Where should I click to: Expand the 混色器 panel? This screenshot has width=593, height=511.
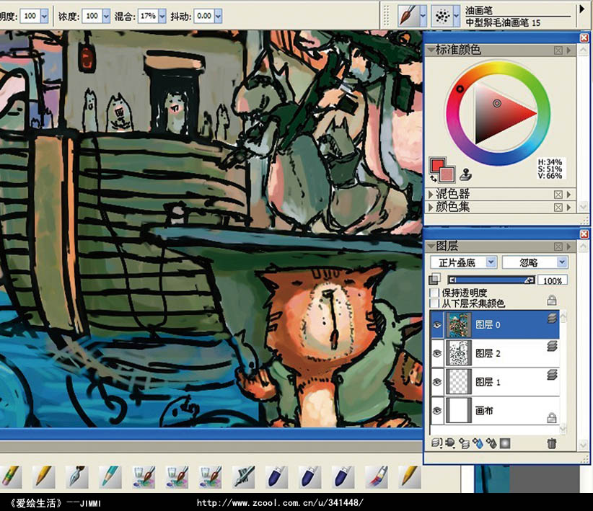[432, 194]
